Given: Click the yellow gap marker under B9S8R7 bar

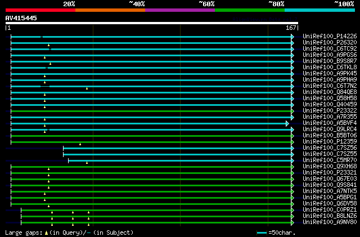Looking at the screenshot, I should (x=50, y=64).
